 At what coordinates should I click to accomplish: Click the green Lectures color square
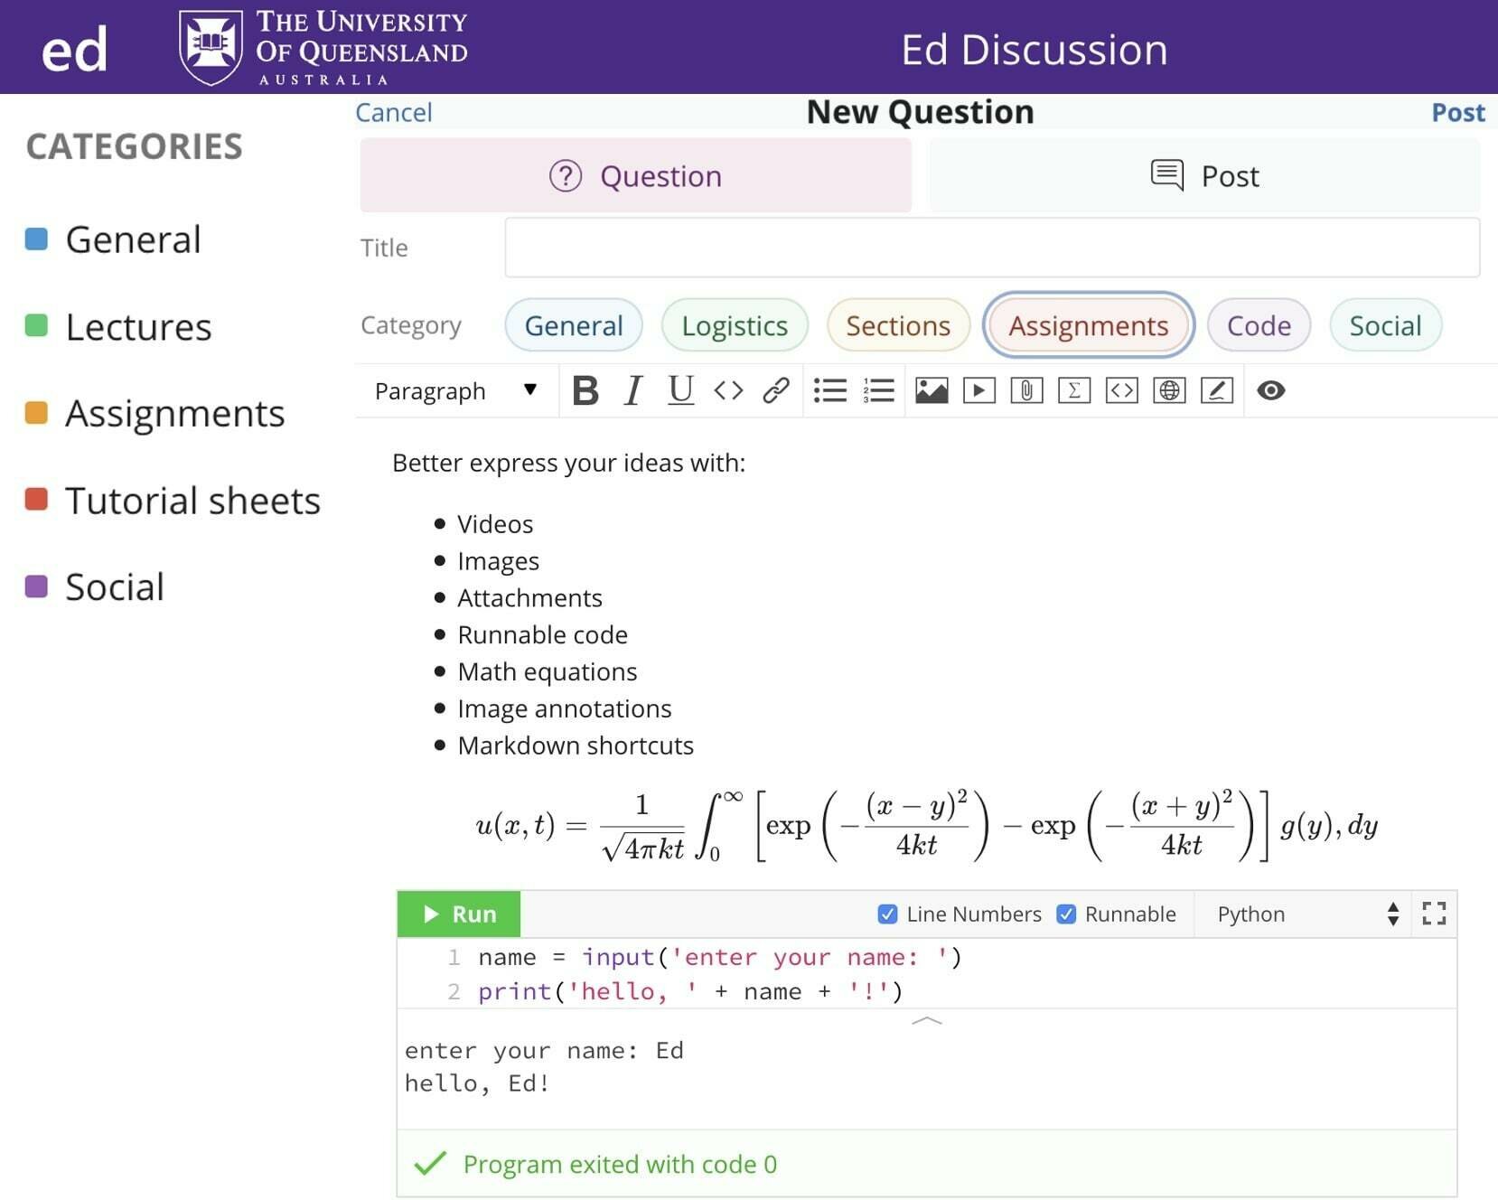(x=36, y=325)
